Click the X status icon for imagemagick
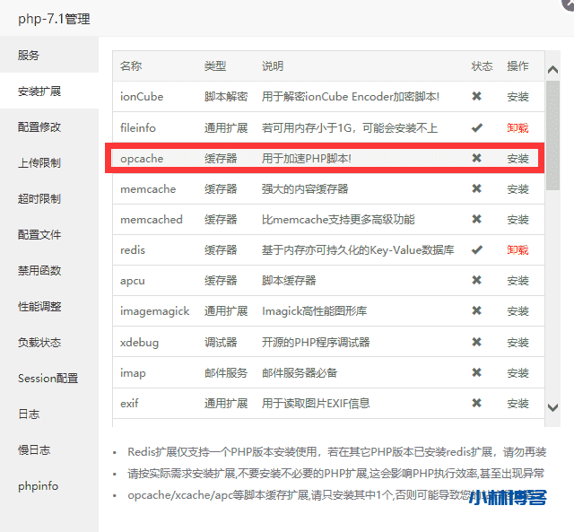The height and width of the screenshot is (532, 574). [x=477, y=311]
